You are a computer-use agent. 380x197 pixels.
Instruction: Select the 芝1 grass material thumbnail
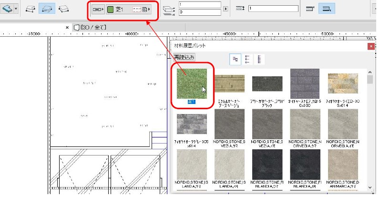coord(191,83)
